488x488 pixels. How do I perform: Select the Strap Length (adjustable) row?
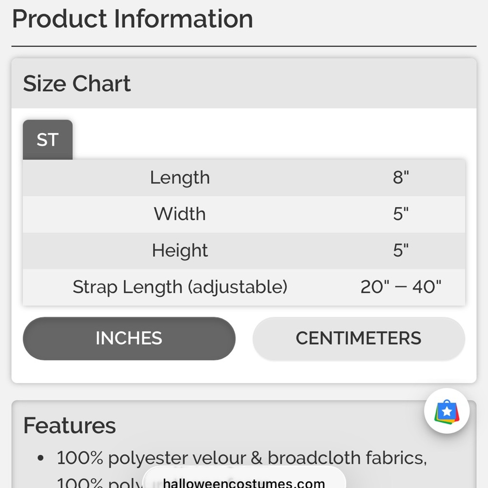(x=244, y=287)
